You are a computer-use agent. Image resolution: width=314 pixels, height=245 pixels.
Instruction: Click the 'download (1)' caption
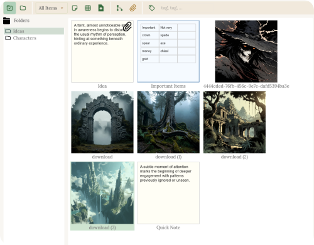(x=168, y=157)
